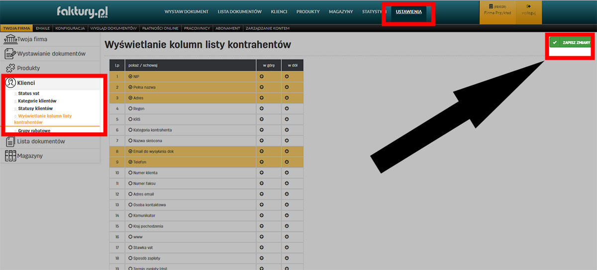The width and height of the screenshot is (597, 270).
Task: Move KRS row up
Action: pyautogui.click(x=262, y=119)
